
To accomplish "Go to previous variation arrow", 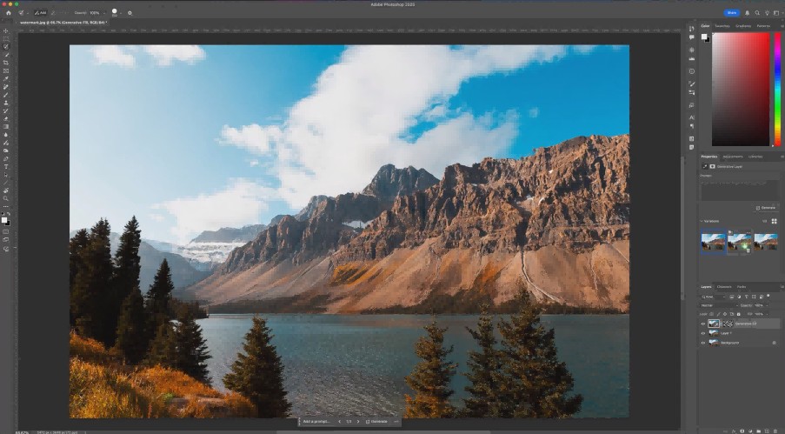I will click(339, 422).
